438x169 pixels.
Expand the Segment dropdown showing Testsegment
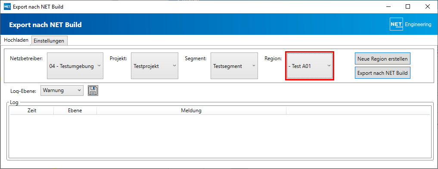[234, 66]
